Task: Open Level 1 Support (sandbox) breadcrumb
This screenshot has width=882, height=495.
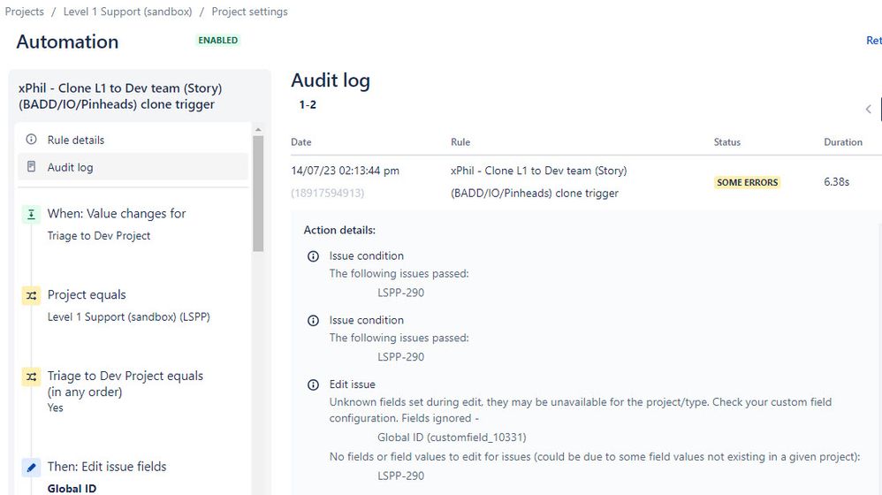Action: [127, 11]
